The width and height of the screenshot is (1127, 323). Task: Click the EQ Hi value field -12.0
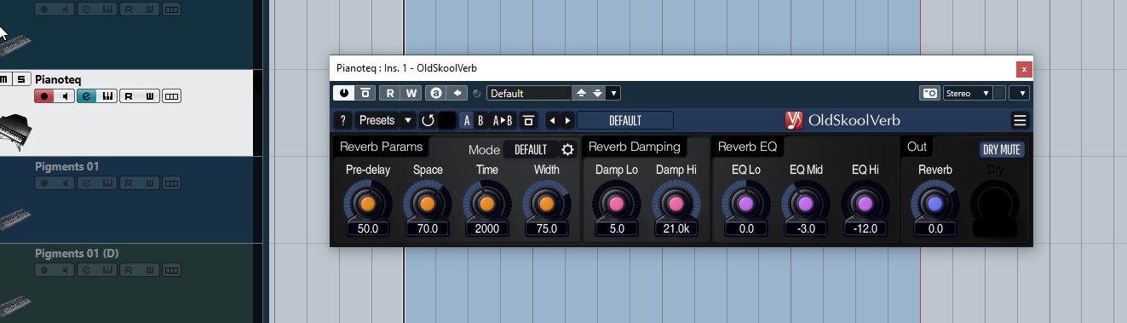(865, 228)
